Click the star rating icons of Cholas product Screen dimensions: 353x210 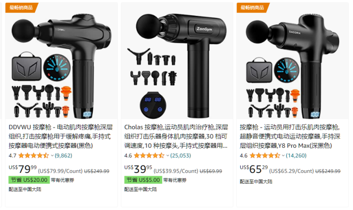(149, 156)
